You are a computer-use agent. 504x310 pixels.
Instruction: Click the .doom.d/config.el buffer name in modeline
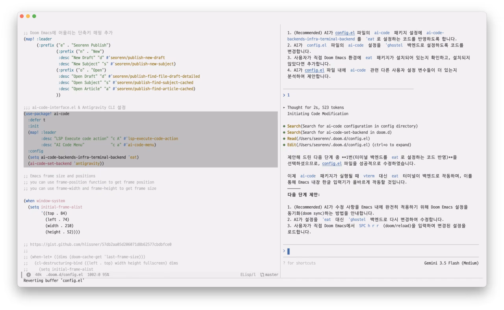pyautogui.click(x=65, y=275)
